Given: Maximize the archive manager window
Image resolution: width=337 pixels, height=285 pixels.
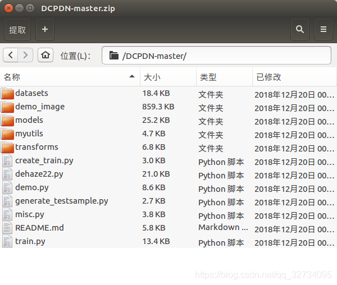Looking at the screenshot, I should pyautogui.click(x=30, y=8).
